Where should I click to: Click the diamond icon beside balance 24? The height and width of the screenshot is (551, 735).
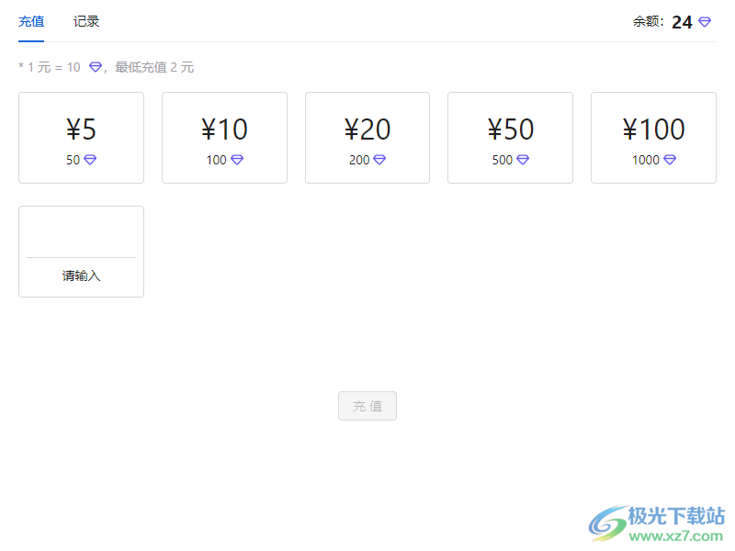pyautogui.click(x=705, y=22)
